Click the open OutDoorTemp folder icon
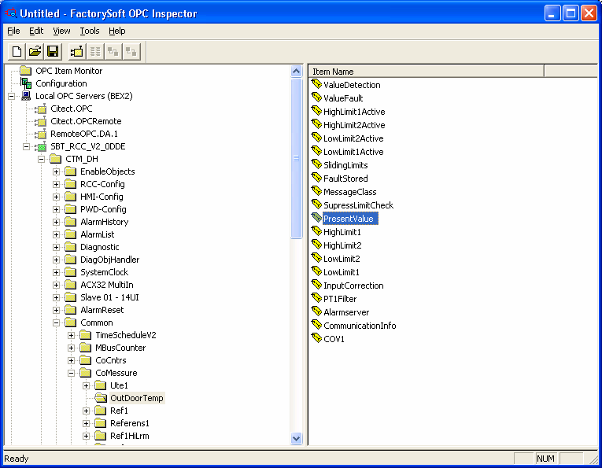 [101, 398]
